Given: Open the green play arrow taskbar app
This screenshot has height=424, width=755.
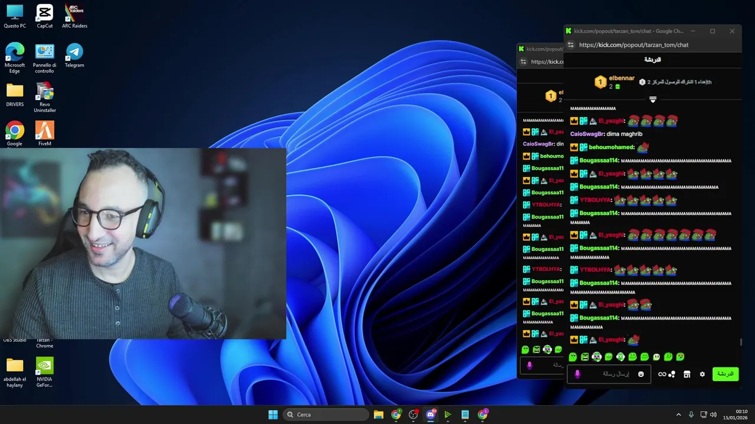Looking at the screenshot, I should [448, 415].
